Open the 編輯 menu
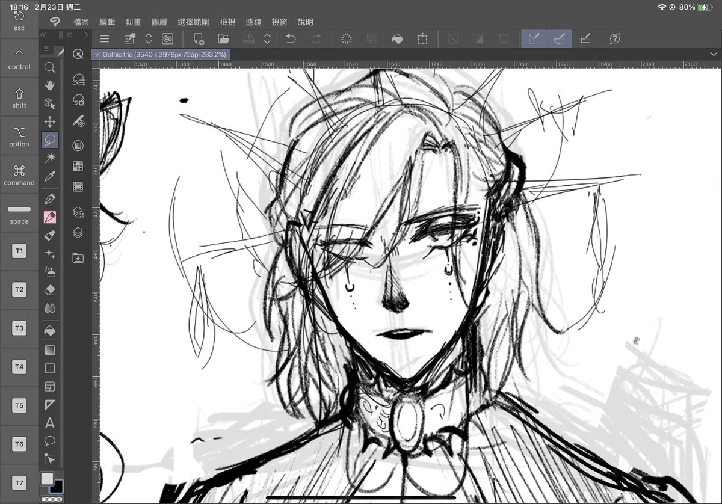The image size is (722, 504). [x=107, y=22]
